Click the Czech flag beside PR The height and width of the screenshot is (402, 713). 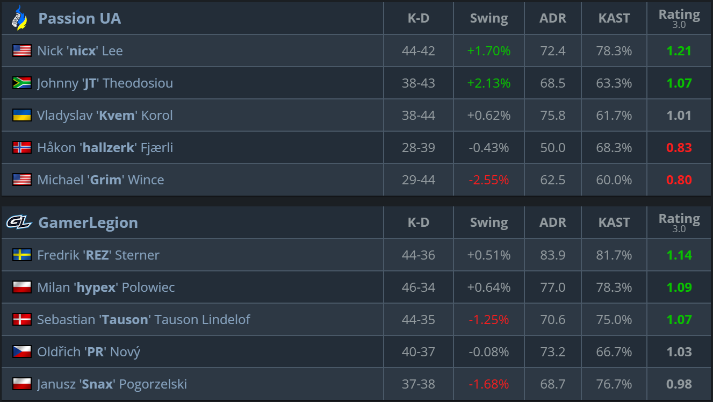click(22, 351)
